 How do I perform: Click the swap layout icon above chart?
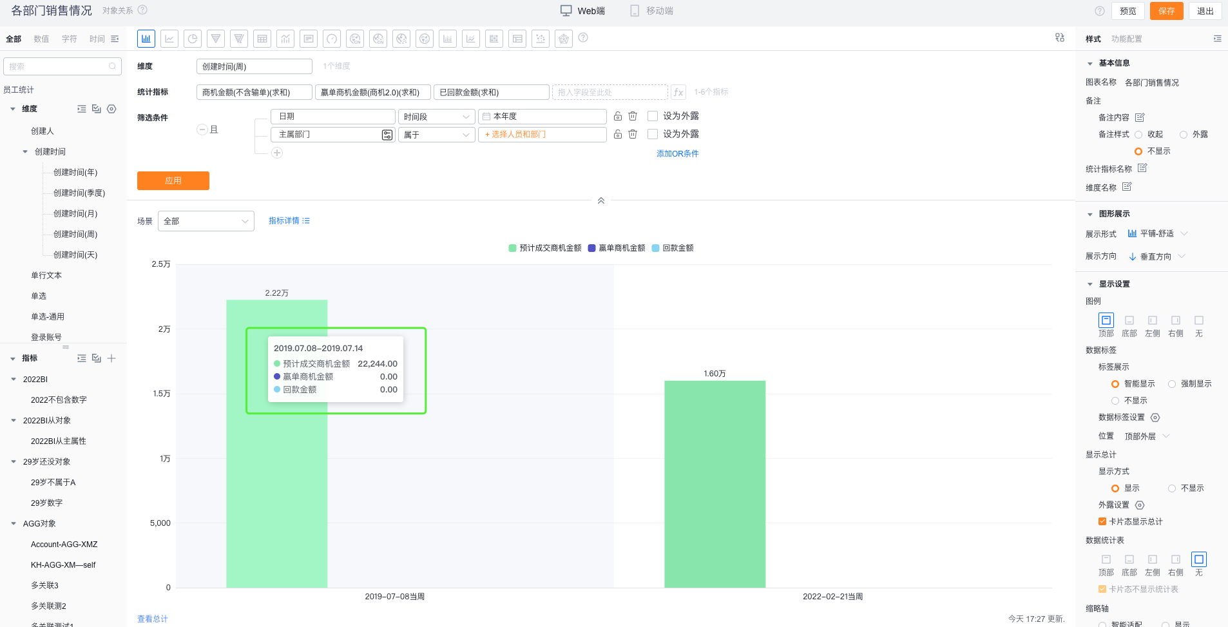[1060, 37]
